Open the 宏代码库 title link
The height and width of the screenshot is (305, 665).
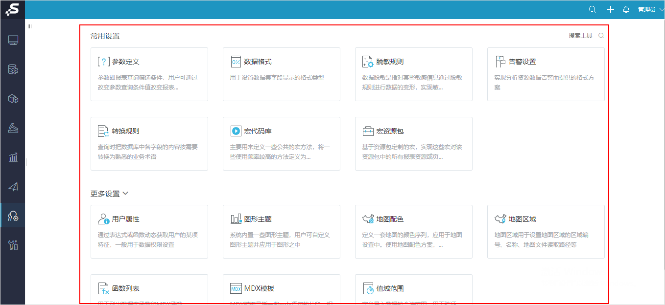(x=258, y=131)
